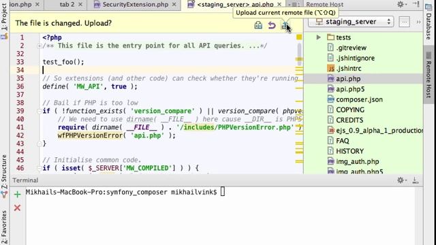
Task: Click line number 36 in the gutter
Action: click(x=20, y=86)
